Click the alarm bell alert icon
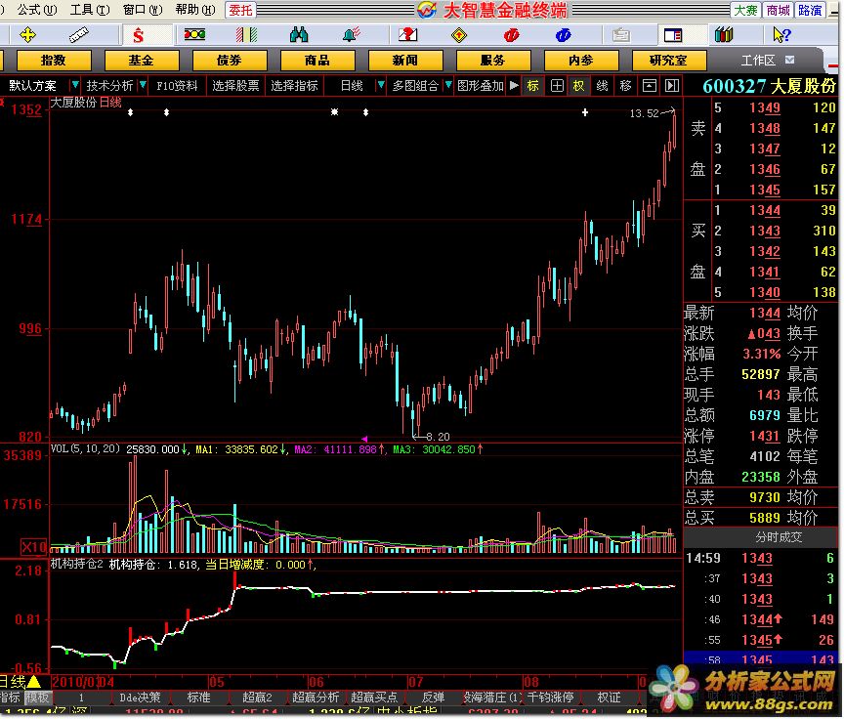This screenshot has width=844, height=719. pyautogui.click(x=352, y=35)
